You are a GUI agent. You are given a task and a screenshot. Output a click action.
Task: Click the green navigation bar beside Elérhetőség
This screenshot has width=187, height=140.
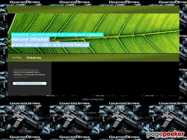click(x=110, y=58)
